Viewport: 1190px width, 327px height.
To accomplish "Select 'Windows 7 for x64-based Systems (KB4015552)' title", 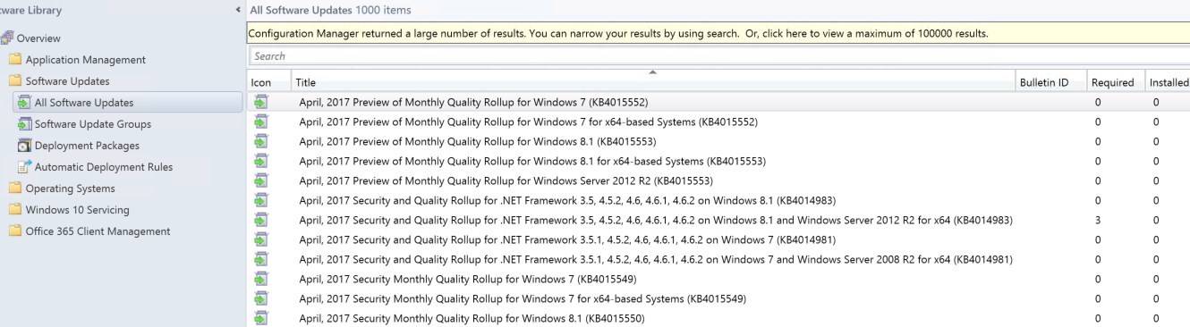I will tap(528, 122).
